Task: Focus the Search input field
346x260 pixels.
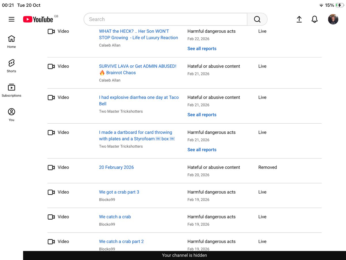Action: (x=166, y=19)
